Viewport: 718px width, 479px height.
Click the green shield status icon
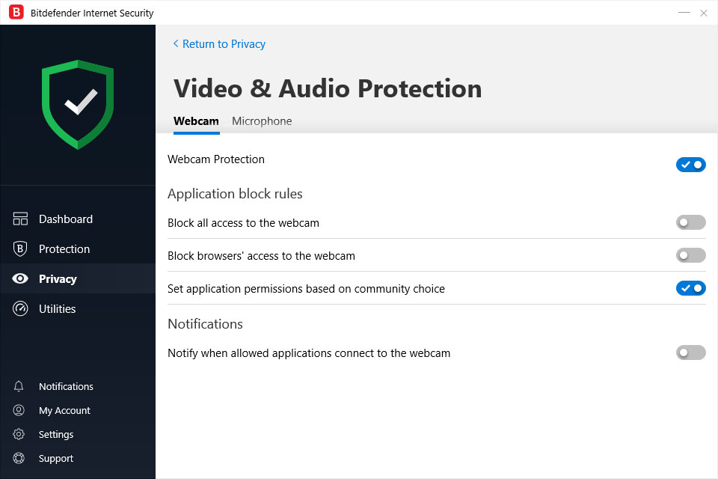pyautogui.click(x=78, y=104)
